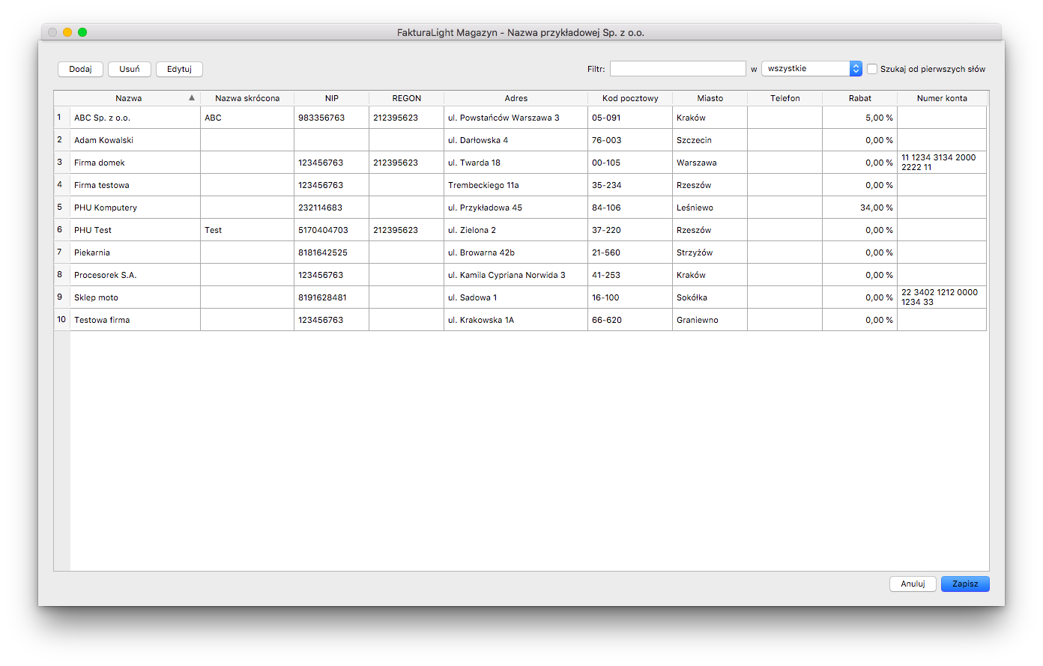Select the 'PHU Komputery' contractor row
This screenshot has height=666, width=1043.
pos(520,208)
